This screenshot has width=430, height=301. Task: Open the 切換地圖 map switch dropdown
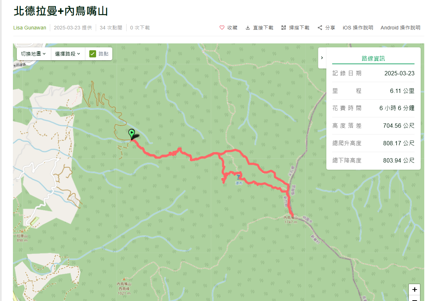33,54
